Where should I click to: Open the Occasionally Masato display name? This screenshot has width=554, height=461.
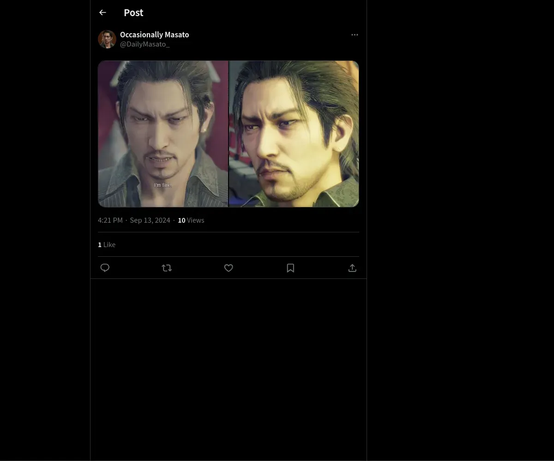click(154, 35)
